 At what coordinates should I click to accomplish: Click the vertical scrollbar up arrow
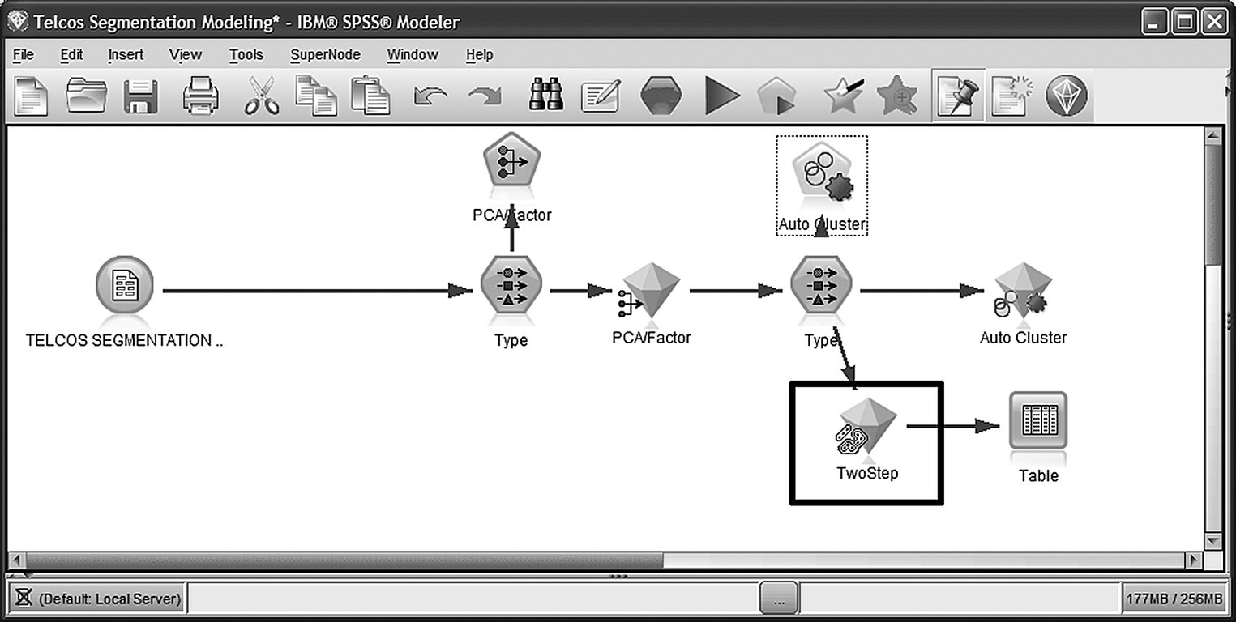coord(1212,136)
